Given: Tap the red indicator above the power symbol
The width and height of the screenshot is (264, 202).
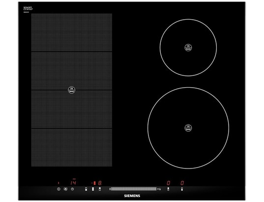Looking at the screenshot, I should pos(59,183).
